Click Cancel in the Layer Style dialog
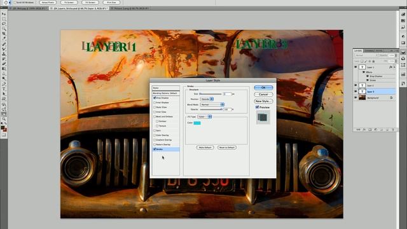 click(x=263, y=94)
